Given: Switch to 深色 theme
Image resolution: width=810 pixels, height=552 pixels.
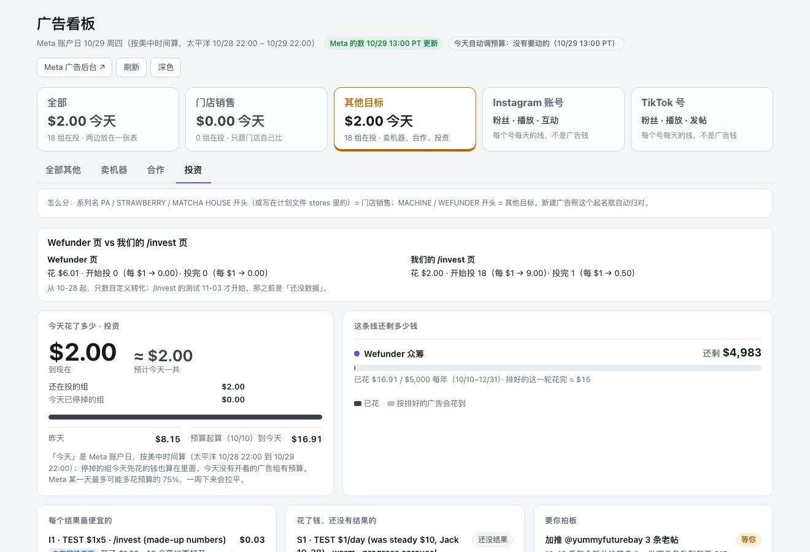Looking at the screenshot, I should coord(166,67).
